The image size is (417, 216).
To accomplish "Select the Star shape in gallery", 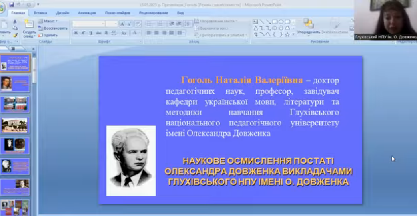I will coord(287,35).
